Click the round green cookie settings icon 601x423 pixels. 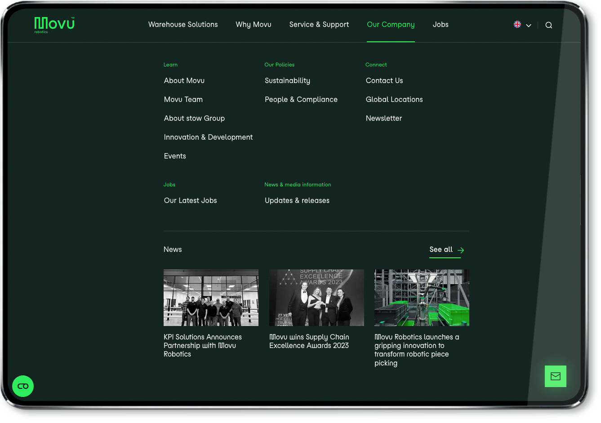coord(23,386)
